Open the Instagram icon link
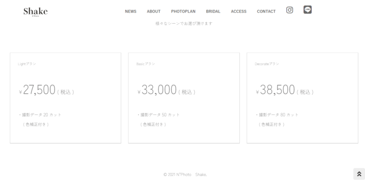Screen dimensions: 365x180 point(290,10)
